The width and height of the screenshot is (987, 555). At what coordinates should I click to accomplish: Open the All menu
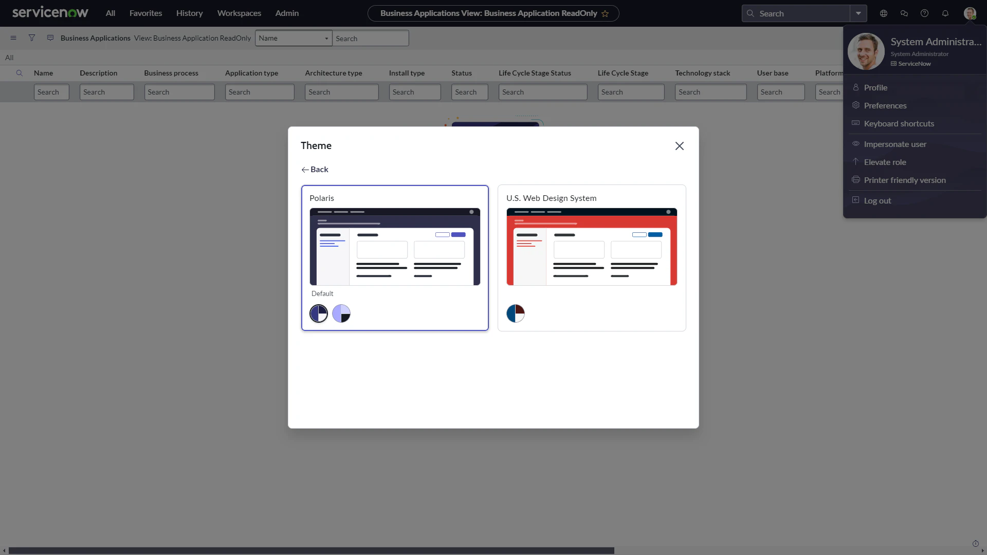[x=111, y=13]
